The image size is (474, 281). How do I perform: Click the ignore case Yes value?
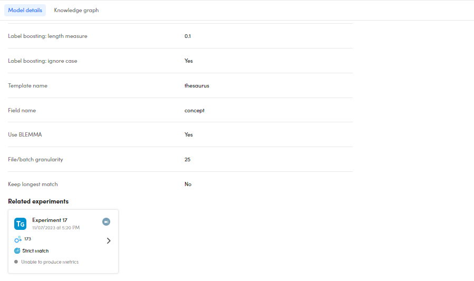pos(189,61)
